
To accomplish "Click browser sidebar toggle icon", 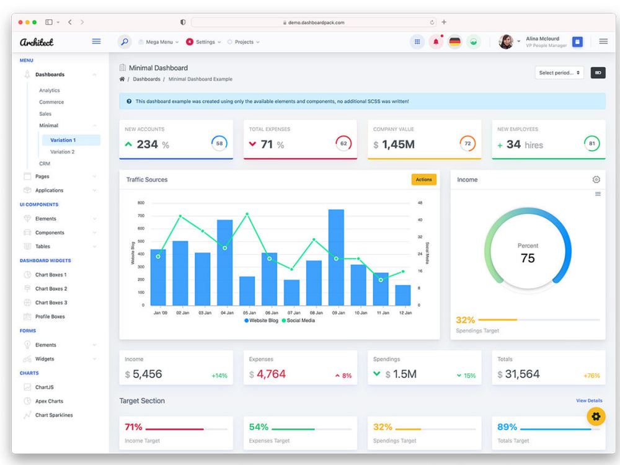I will point(49,22).
